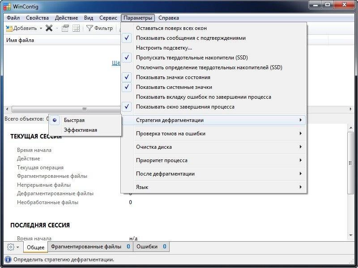Click the gear settings icon at bottom

pos(10,247)
